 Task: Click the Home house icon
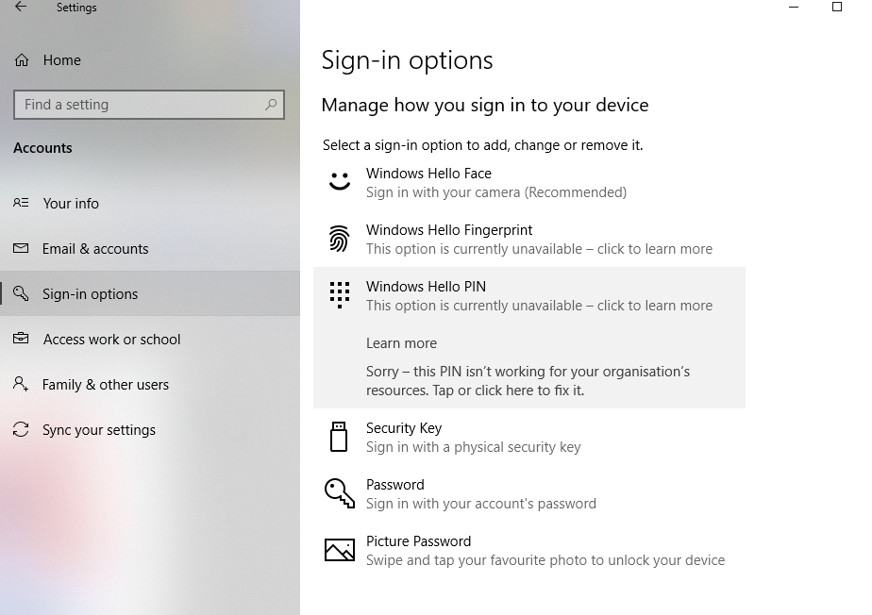pyautogui.click(x=22, y=60)
